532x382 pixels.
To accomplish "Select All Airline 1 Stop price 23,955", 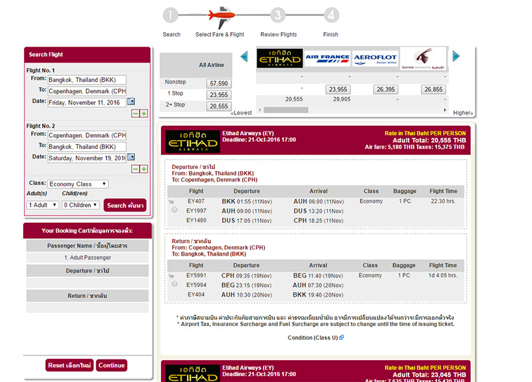I will [219, 95].
